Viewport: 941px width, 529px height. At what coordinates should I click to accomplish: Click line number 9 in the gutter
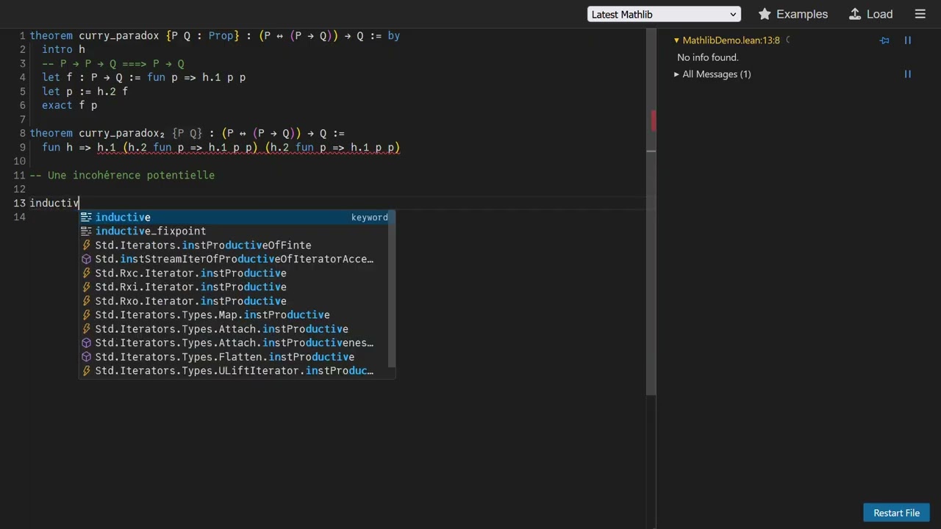click(23, 148)
